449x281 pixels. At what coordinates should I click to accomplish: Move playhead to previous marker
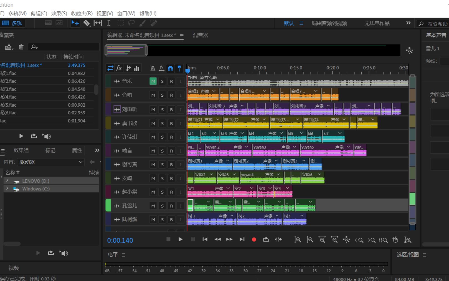205,239
